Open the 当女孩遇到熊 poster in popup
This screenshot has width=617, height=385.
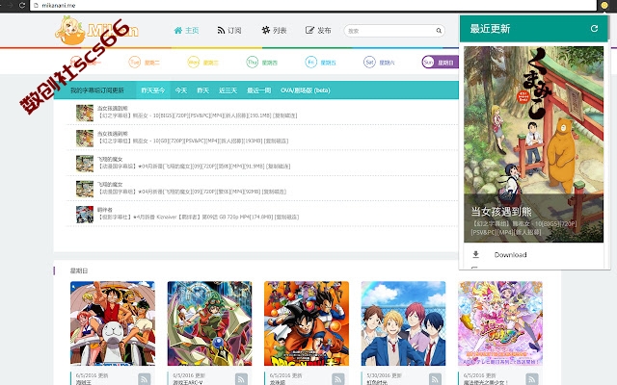pos(533,143)
